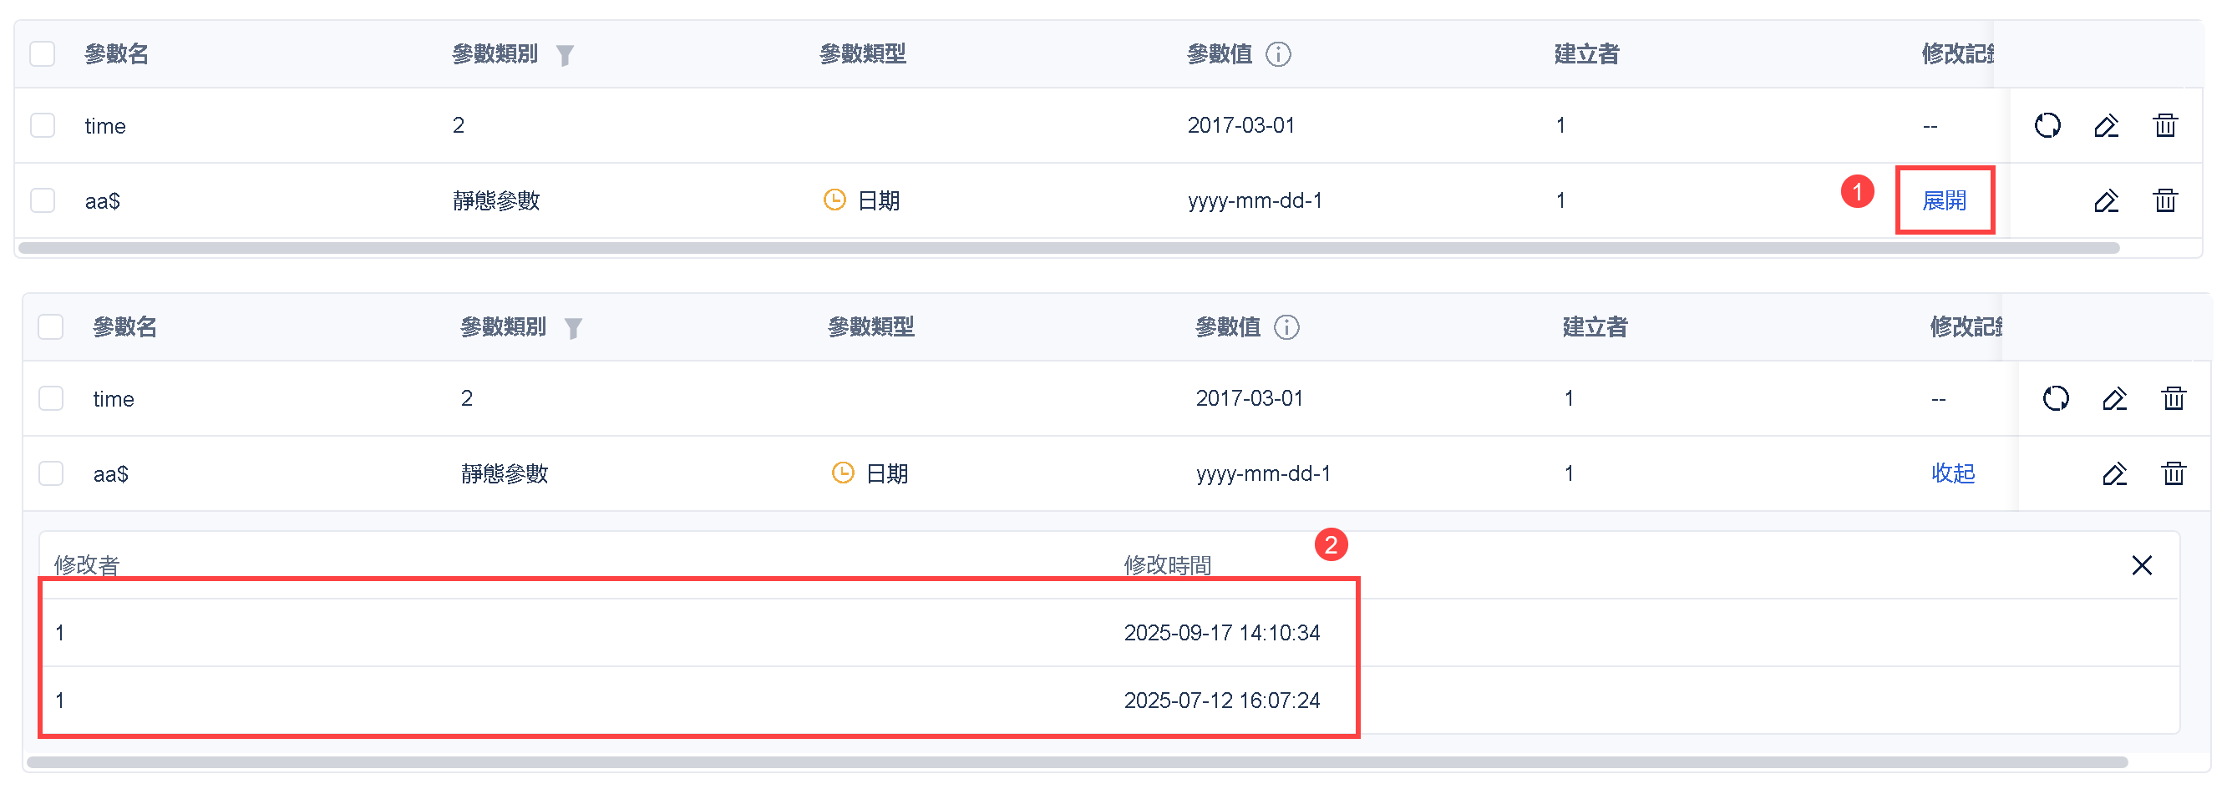
Task: Check the time row checkbox in top table
Action: coord(43,125)
